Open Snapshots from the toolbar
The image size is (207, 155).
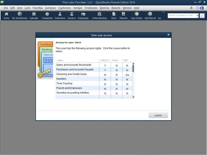47,15
